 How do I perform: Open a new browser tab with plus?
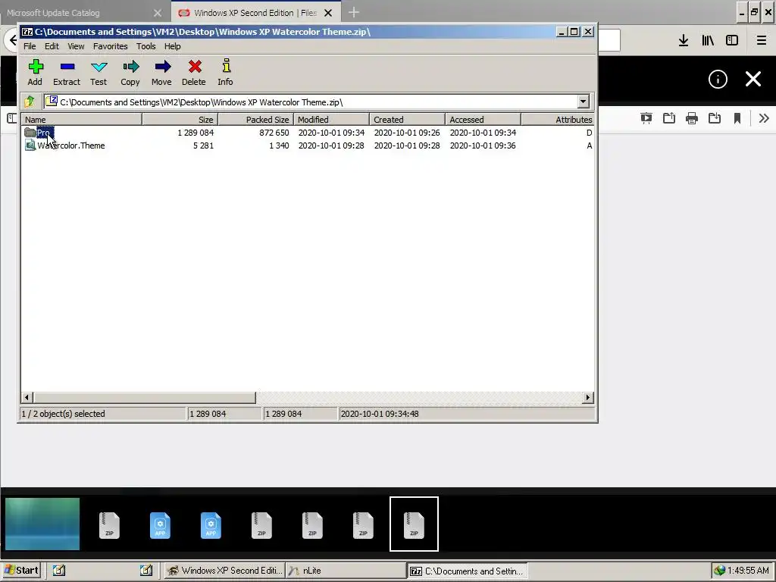(x=354, y=12)
